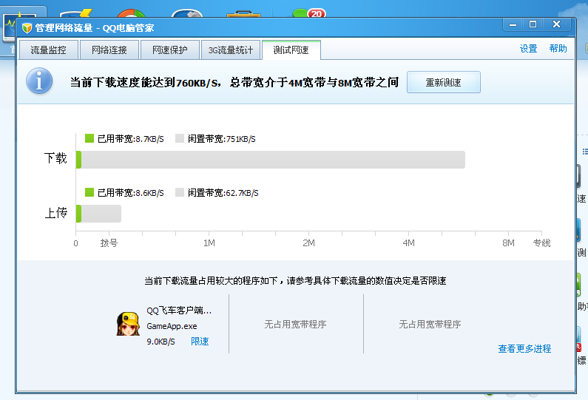The height and width of the screenshot is (400, 588).
Task: Click the 已用带宽:8.7KB/S download label
Action: tap(130, 139)
